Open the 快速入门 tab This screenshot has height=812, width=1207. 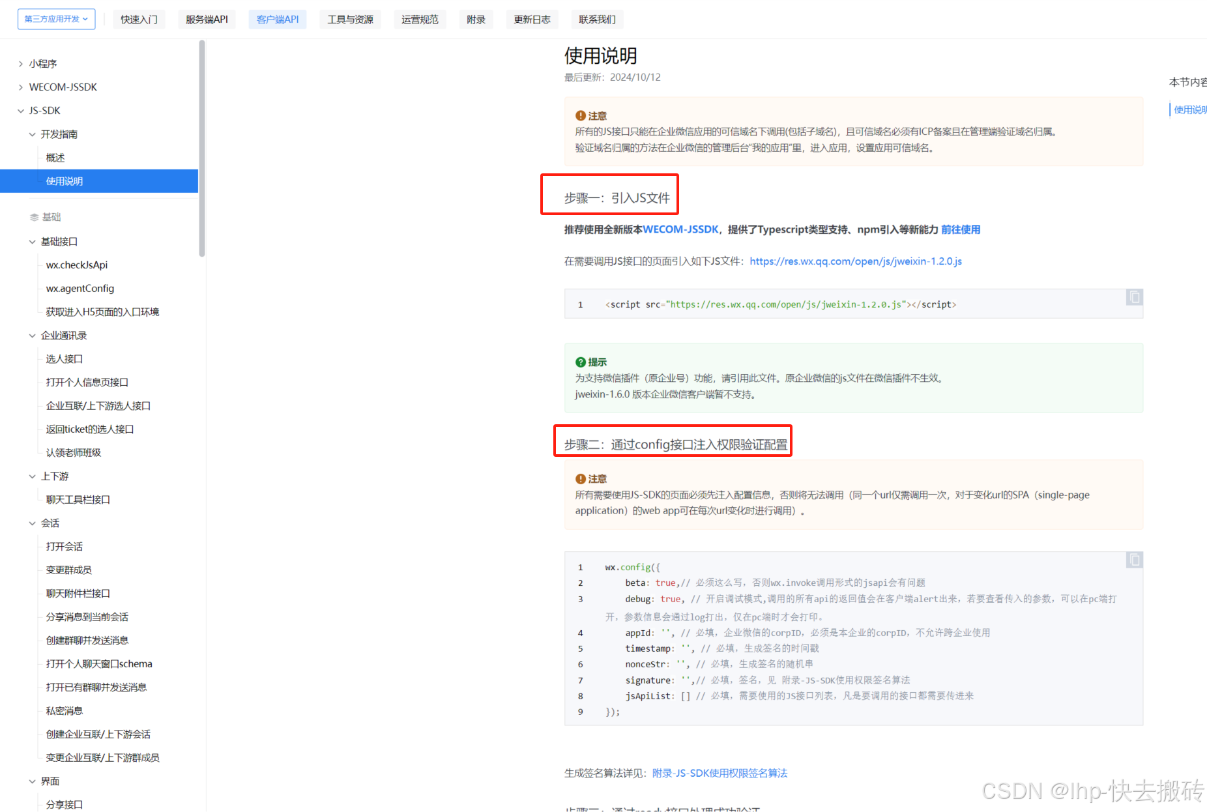139,20
